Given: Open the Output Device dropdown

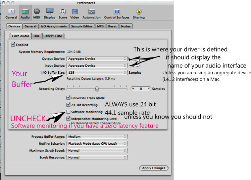Looking at the screenshot, I should click(97, 59).
